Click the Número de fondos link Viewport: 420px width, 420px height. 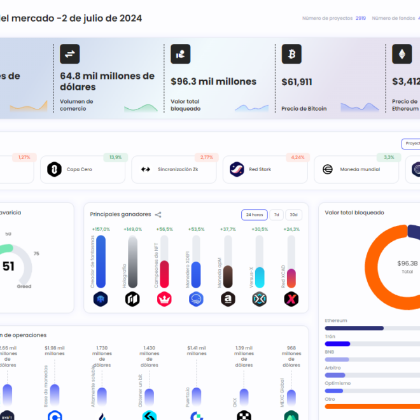pyautogui.click(x=393, y=18)
